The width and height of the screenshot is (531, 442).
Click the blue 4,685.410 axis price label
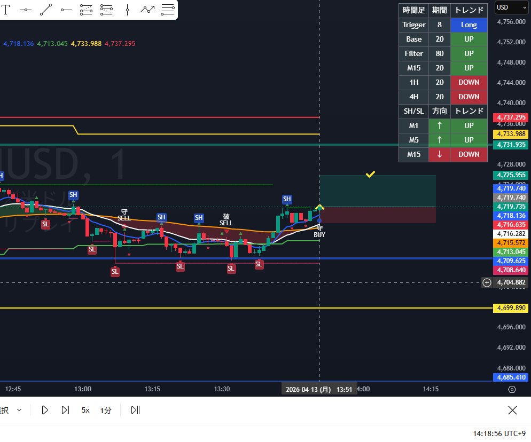[x=511, y=377]
